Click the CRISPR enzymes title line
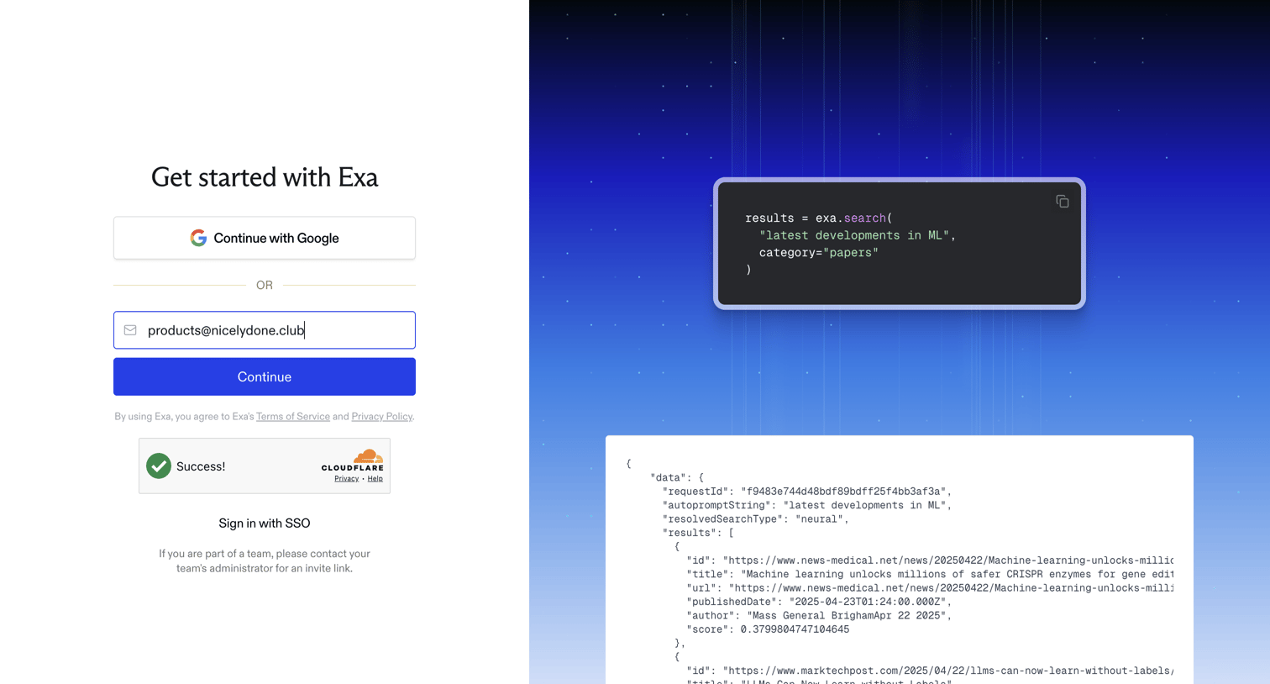 point(930,574)
